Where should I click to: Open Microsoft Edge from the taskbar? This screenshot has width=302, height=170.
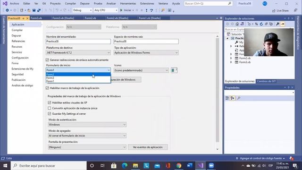(125, 166)
